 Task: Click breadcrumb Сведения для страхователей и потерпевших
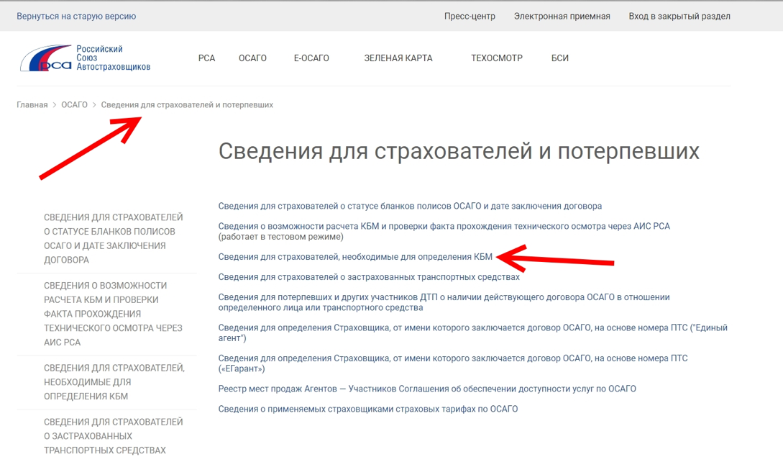pyautogui.click(x=187, y=105)
